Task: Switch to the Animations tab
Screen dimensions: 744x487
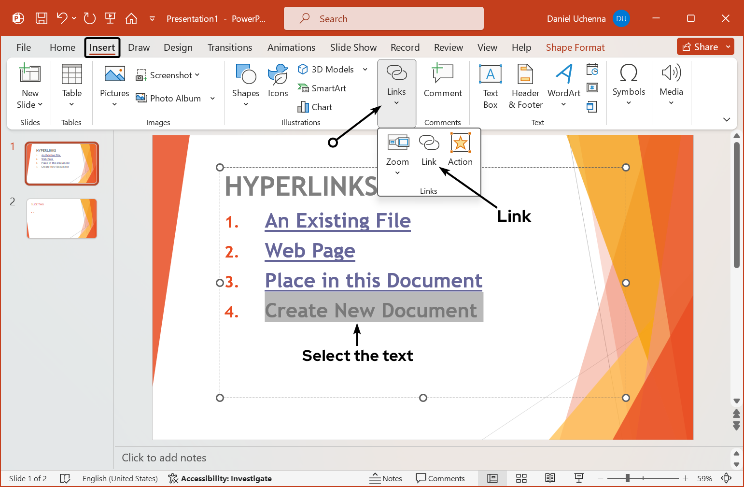Action: click(291, 47)
